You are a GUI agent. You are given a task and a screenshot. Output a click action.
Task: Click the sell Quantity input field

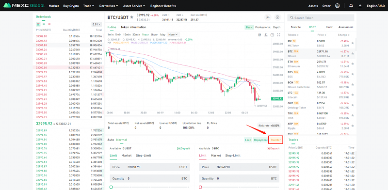[x=239, y=178]
